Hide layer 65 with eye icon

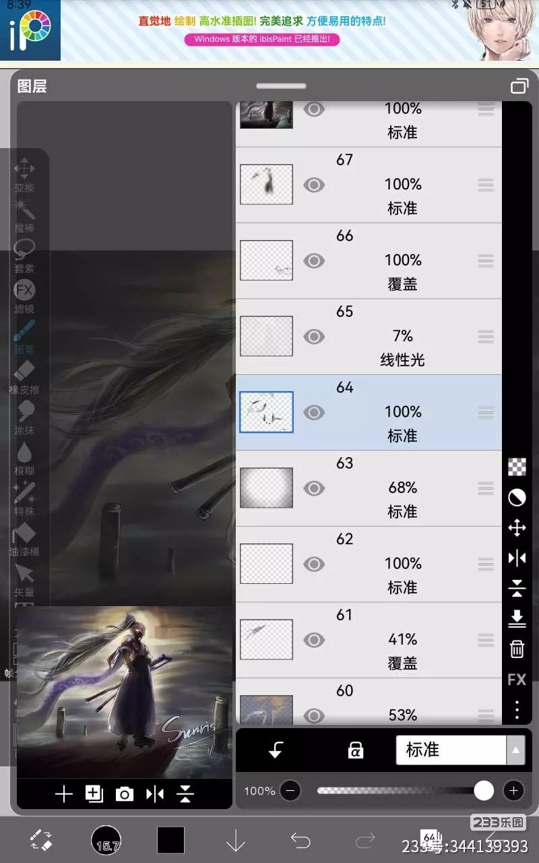pyautogui.click(x=314, y=336)
